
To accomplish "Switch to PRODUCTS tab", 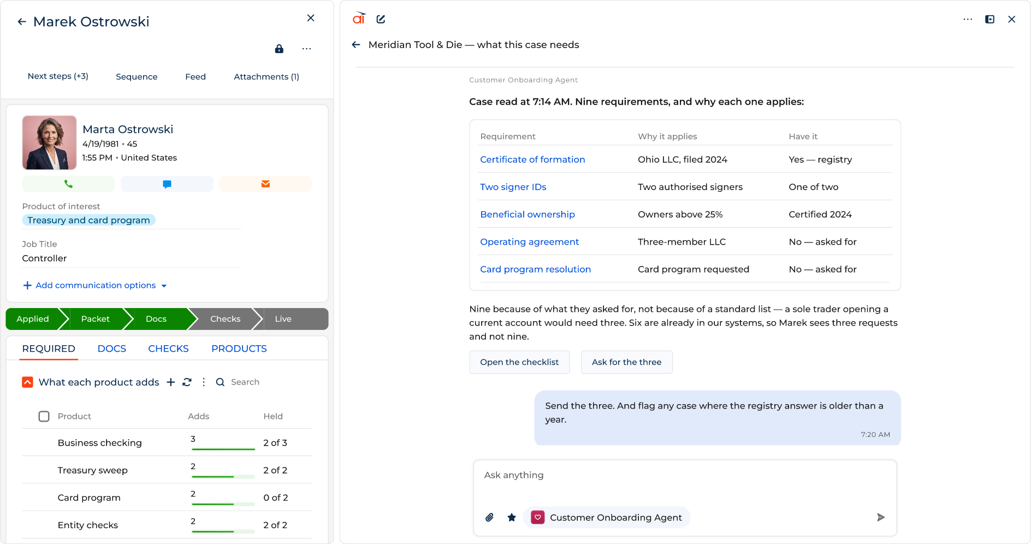I will [239, 348].
